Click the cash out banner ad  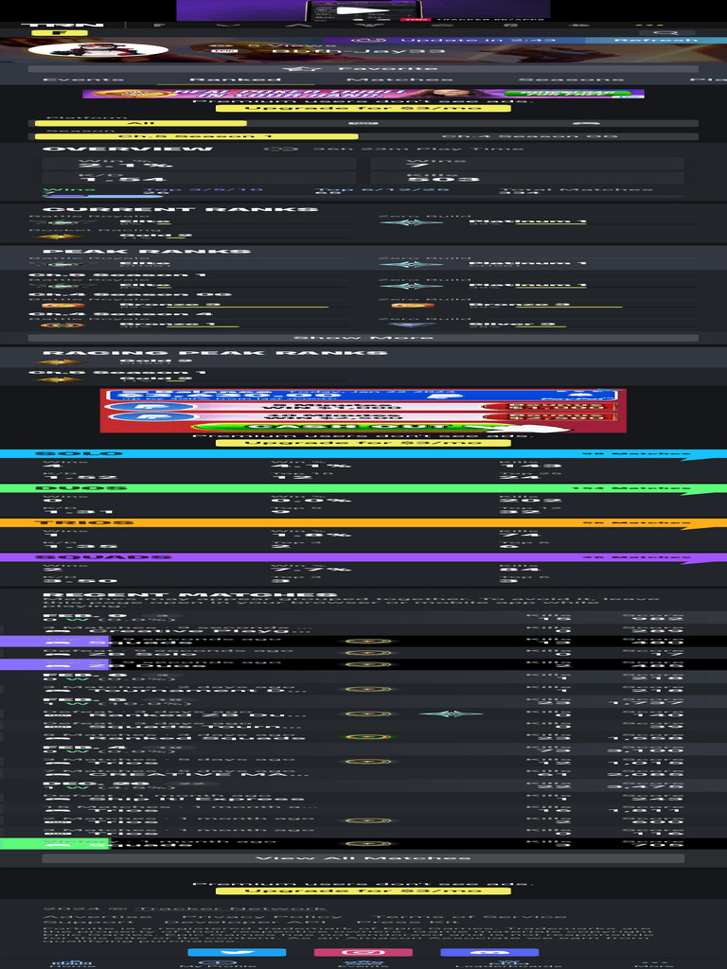pos(363,411)
